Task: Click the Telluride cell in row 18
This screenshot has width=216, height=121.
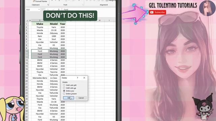Action: coord(54,75)
